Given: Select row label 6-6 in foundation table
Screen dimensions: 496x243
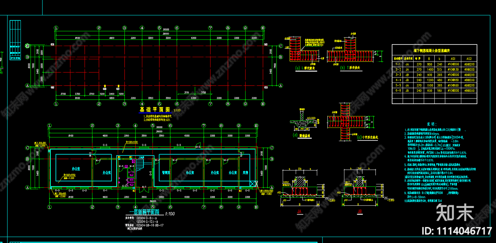Looking at the screenshot, I should [x=398, y=90].
